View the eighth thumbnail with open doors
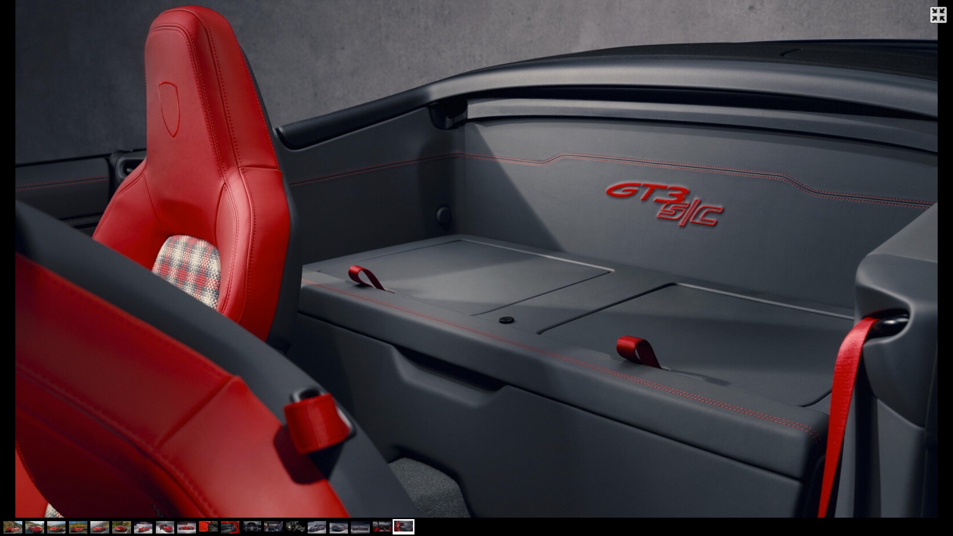953x536 pixels. point(165,527)
